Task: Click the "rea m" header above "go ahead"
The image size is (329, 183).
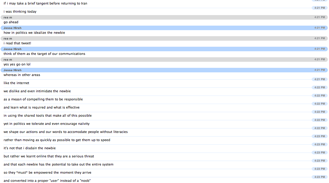Action: (x=8, y=17)
